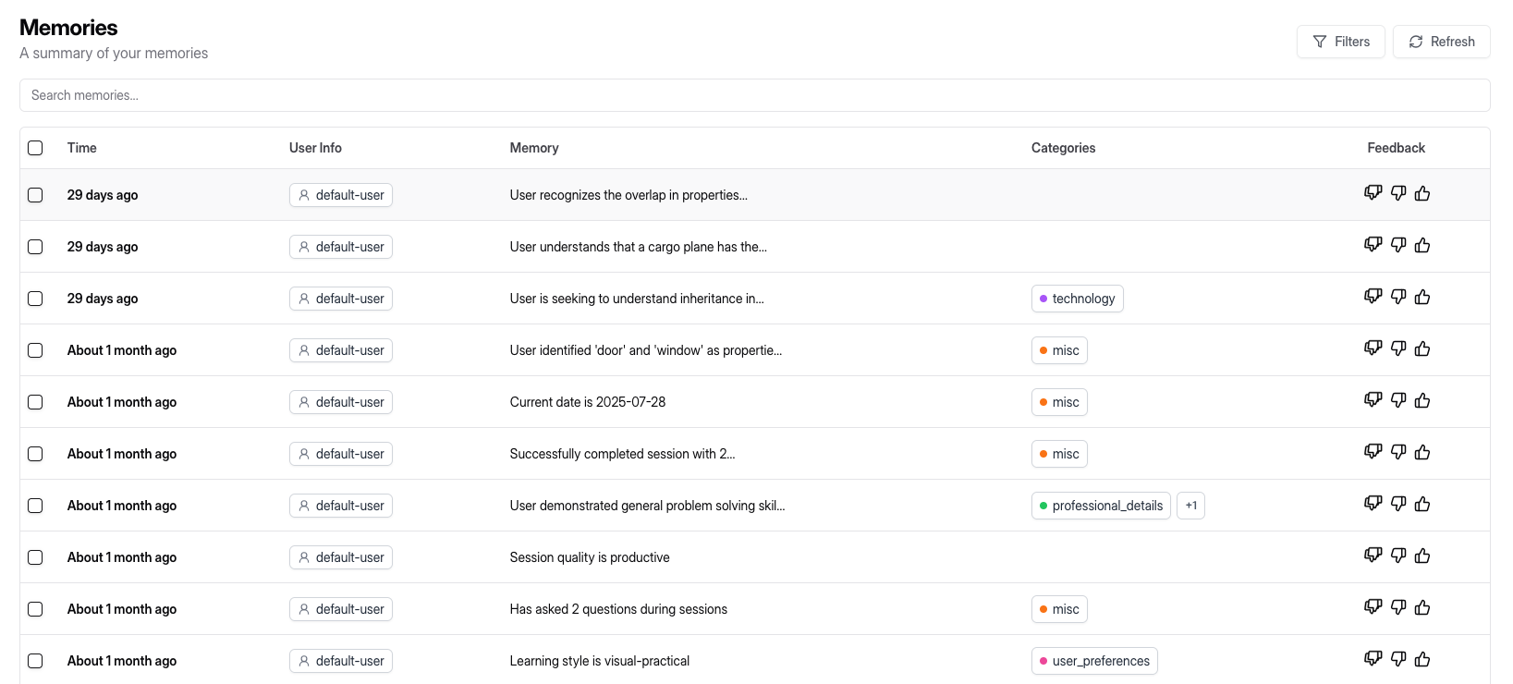Mark 'inheritance' memory with double thumbs down

click(x=1373, y=298)
